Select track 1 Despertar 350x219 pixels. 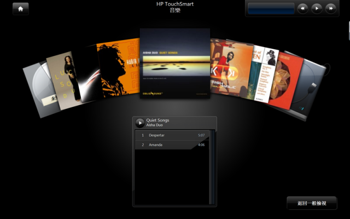click(172, 135)
